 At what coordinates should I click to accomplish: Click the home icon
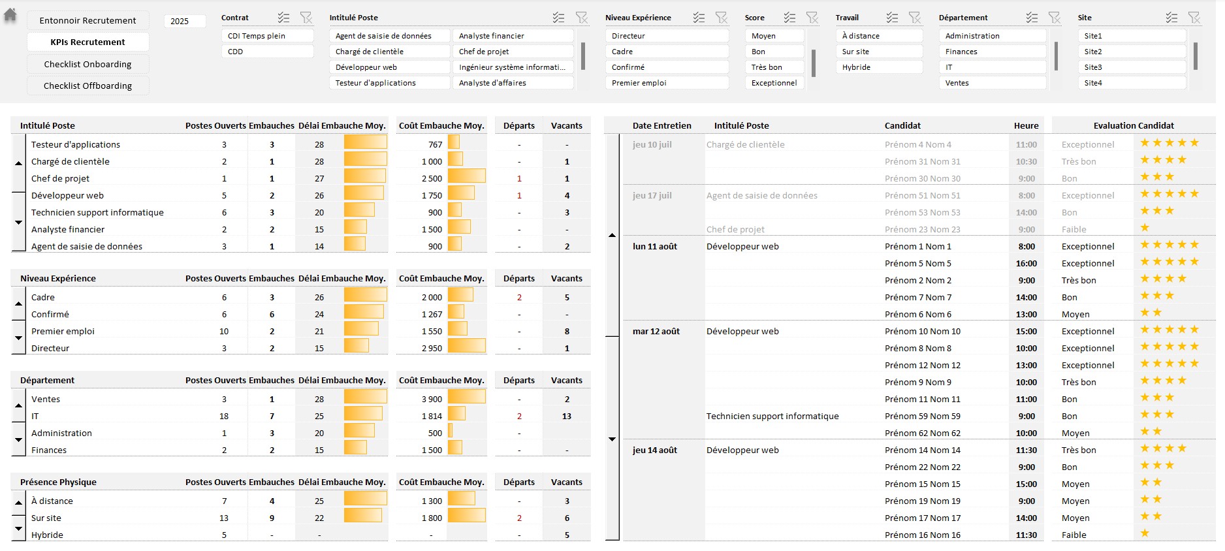coord(10,15)
